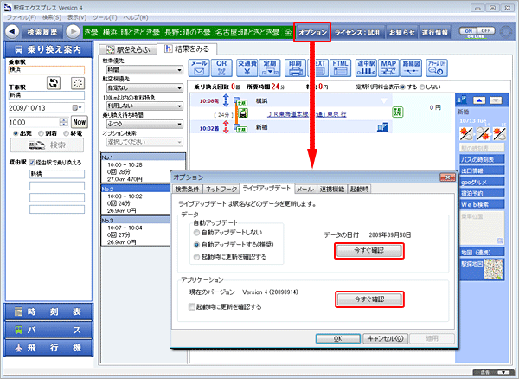Click the red arrows beside 10:32着
Screen dimensions: 519x379
click(x=226, y=127)
